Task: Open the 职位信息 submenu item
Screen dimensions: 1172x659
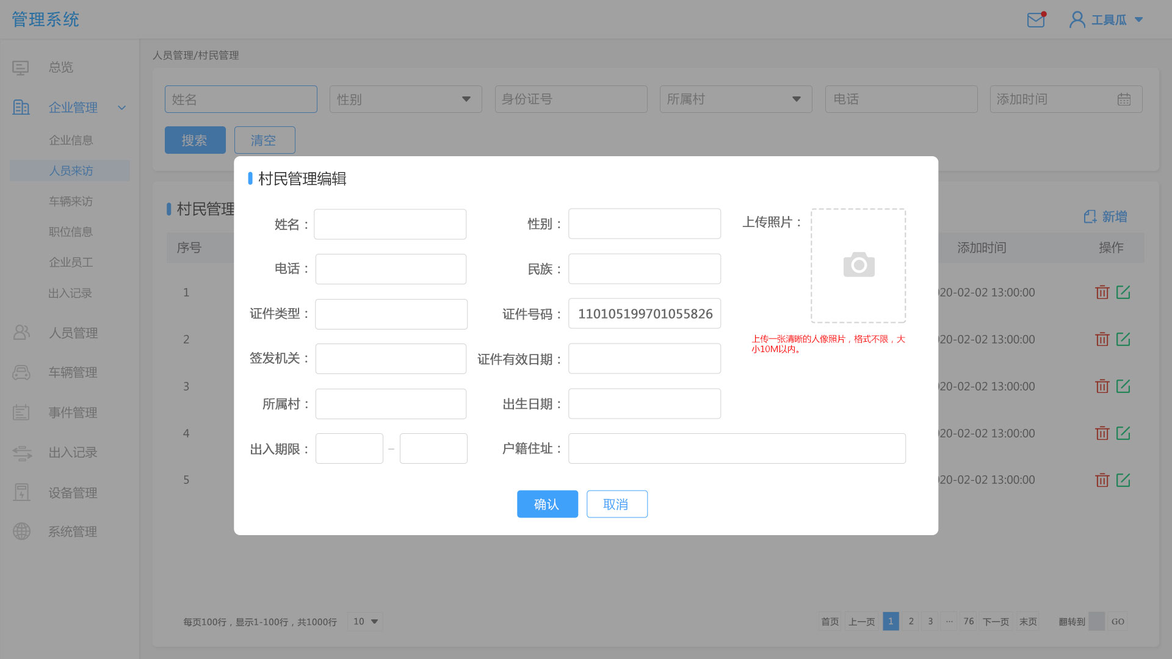Action: point(71,232)
